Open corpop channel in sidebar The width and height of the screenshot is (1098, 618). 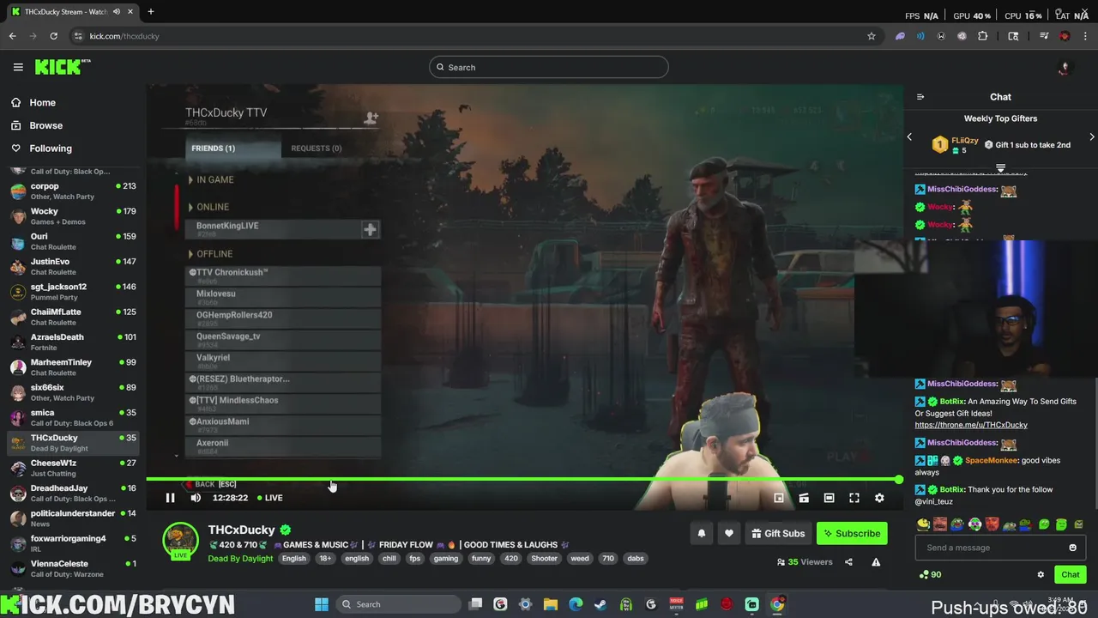[73, 191]
